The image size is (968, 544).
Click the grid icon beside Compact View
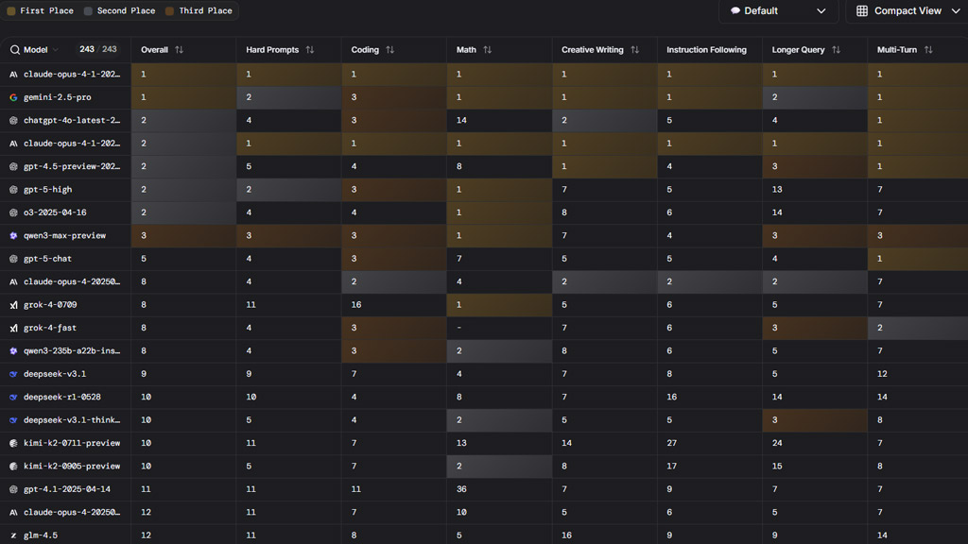862,11
